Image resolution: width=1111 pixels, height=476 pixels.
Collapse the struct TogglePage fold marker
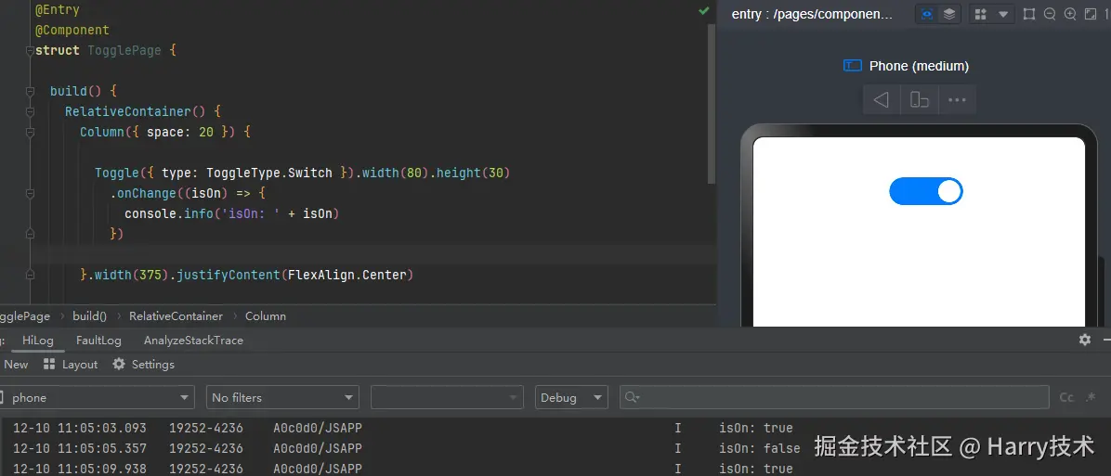pos(30,51)
